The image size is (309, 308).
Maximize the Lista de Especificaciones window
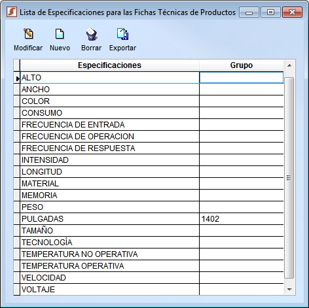click(x=270, y=12)
